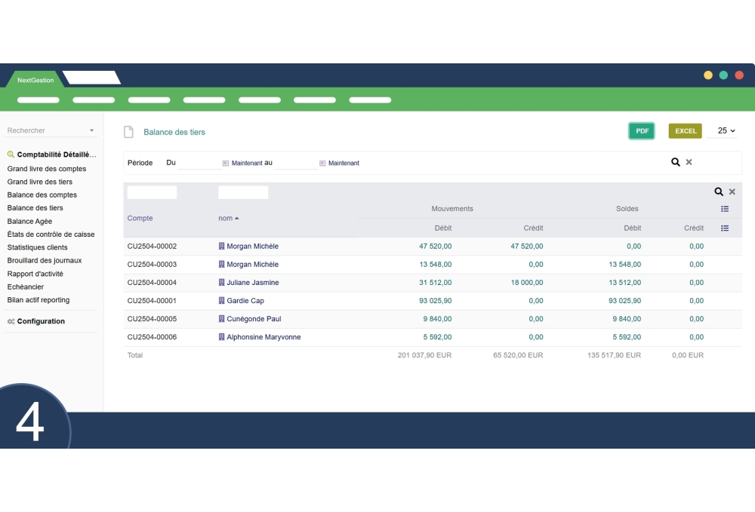Click the search magnifier in the Période filter bar
This screenshot has height=512, width=755.
pyautogui.click(x=676, y=161)
